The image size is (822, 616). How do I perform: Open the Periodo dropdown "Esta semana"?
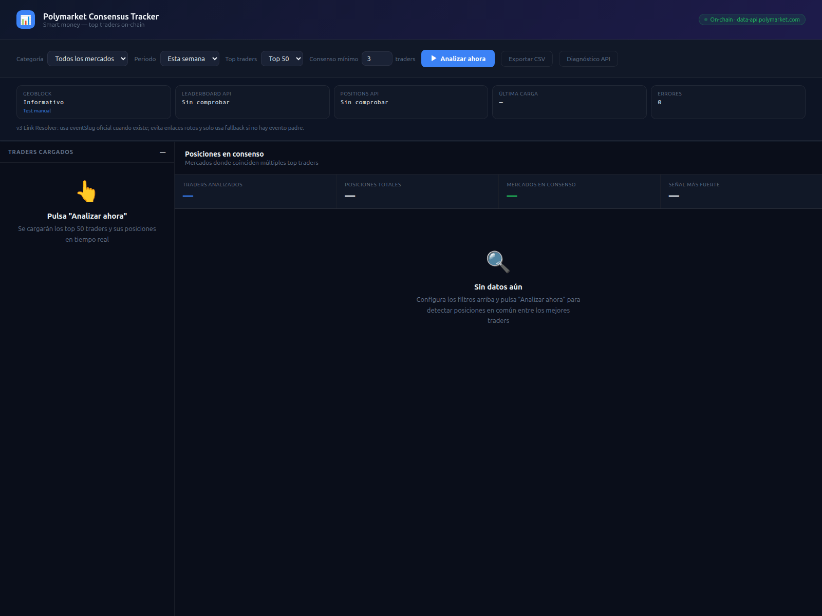[x=190, y=59]
